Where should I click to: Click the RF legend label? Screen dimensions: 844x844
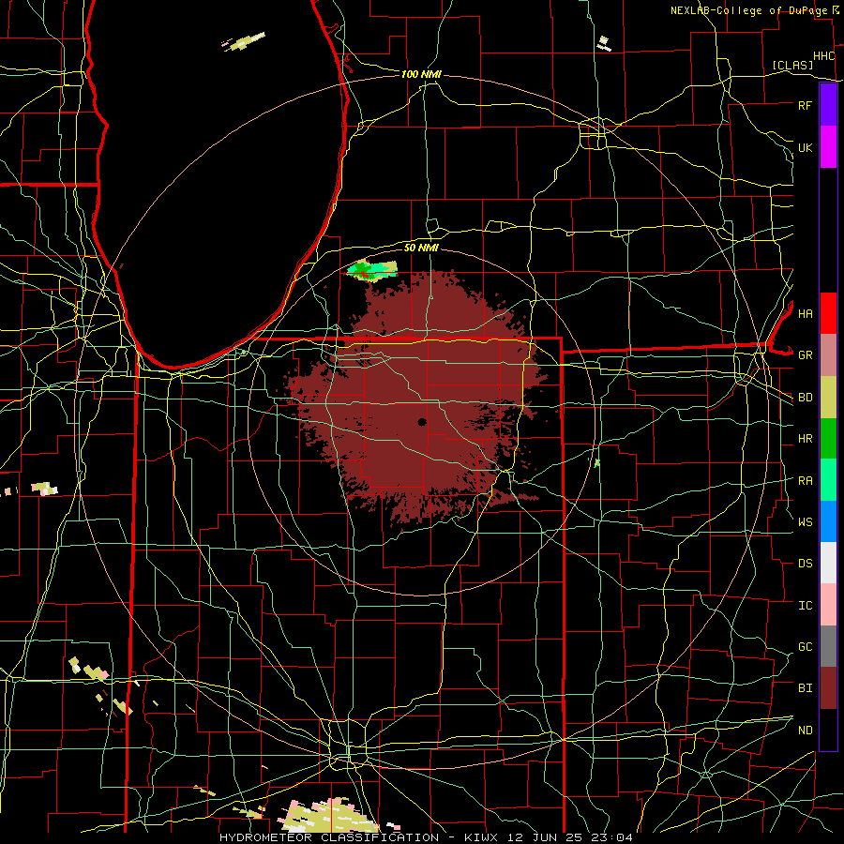click(805, 105)
